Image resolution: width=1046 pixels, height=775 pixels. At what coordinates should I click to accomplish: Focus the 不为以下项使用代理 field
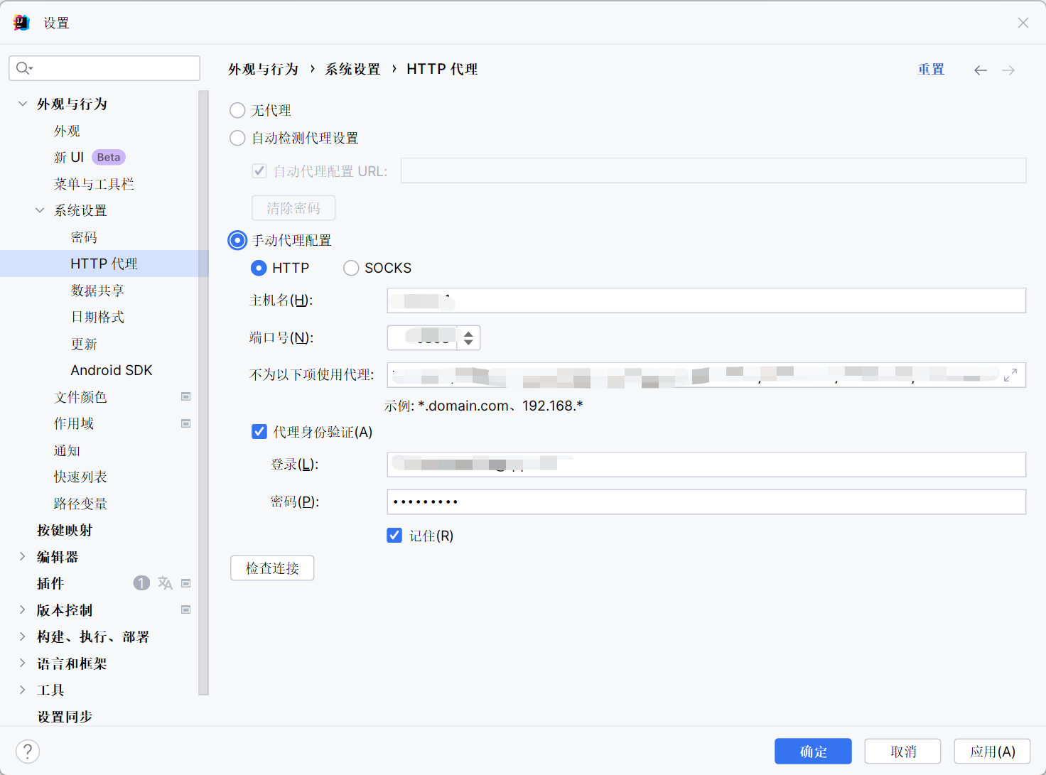point(706,374)
